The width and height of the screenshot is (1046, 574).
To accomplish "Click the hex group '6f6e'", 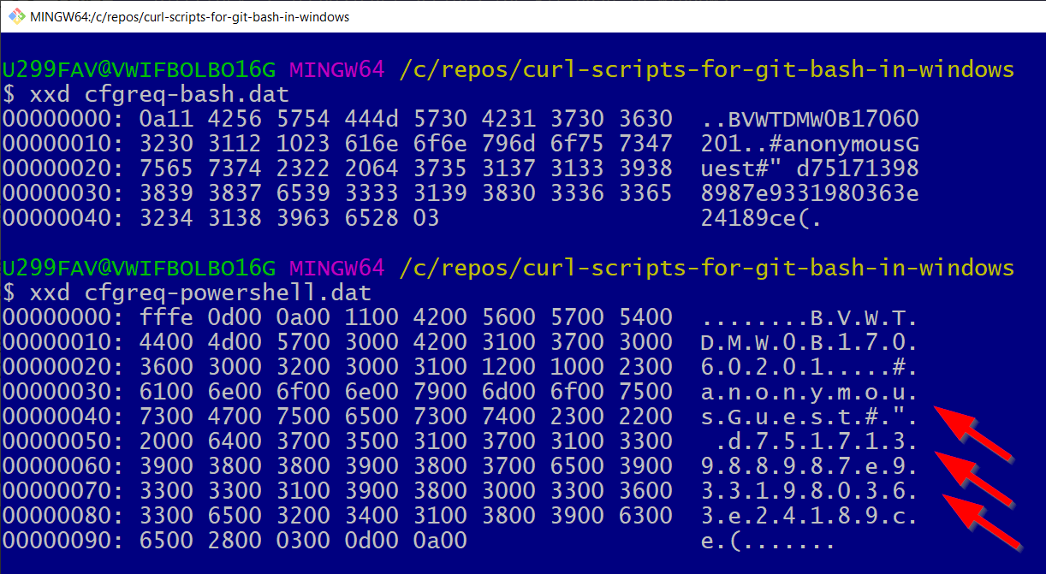I will pyautogui.click(x=440, y=144).
